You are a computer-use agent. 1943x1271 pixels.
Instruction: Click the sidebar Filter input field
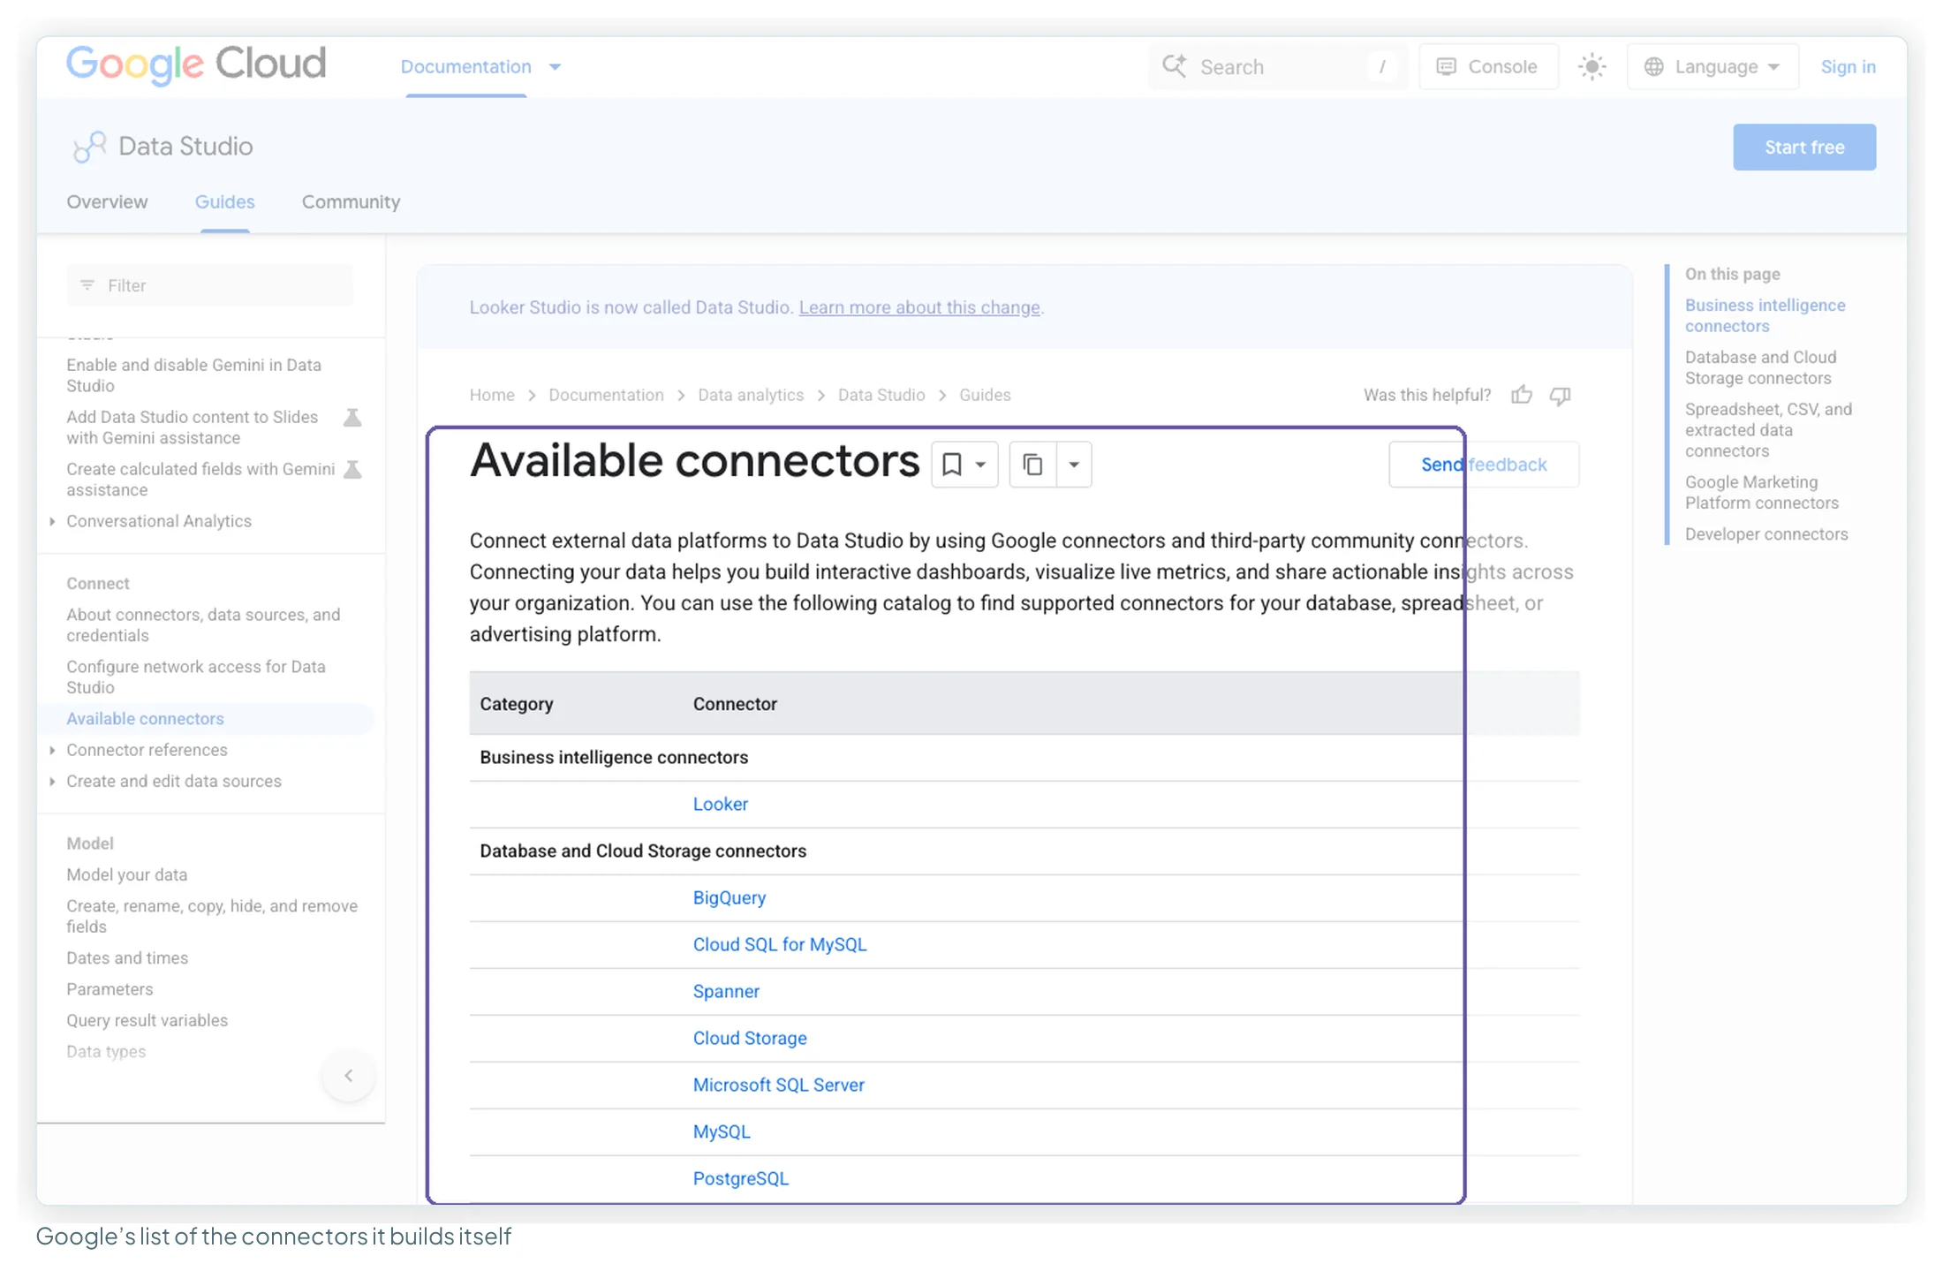click(x=209, y=285)
